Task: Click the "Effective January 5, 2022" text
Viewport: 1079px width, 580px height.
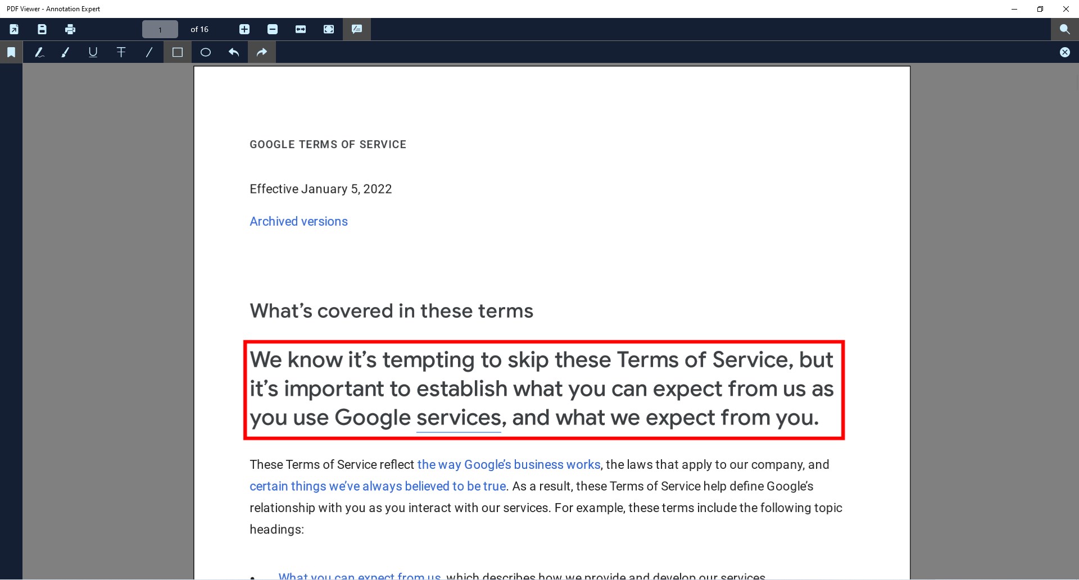Action: (x=320, y=189)
